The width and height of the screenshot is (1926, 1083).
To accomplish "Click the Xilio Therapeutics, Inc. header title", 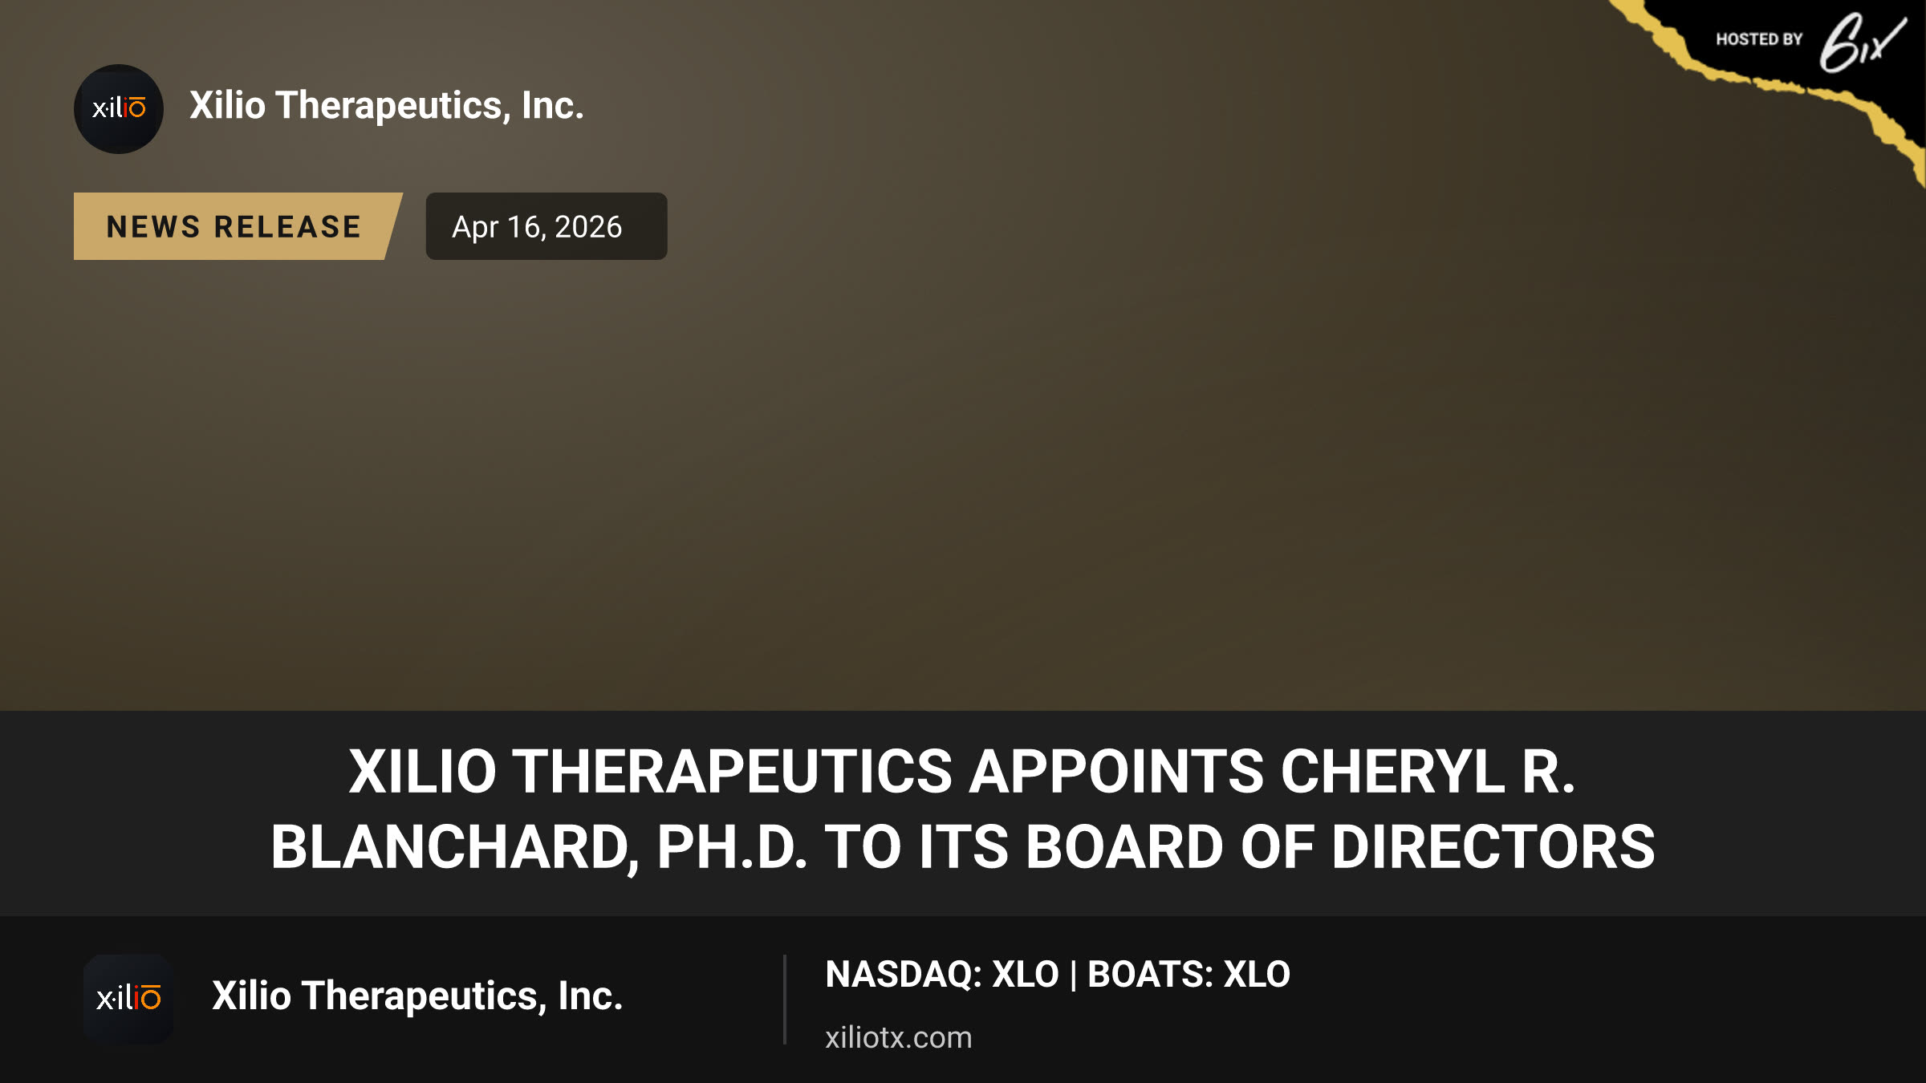I will click(x=387, y=105).
